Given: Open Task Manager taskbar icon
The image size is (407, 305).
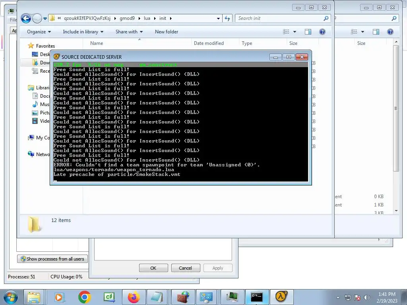Looking at the screenshot, I should click(232, 297).
